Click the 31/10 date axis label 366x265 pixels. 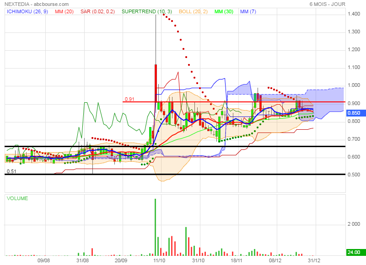click(198, 260)
